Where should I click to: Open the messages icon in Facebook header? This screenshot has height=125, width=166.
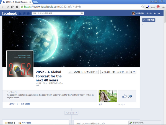24,13
